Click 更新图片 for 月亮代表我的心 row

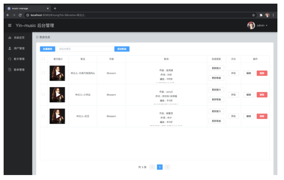(x=216, y=68)
